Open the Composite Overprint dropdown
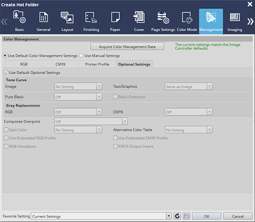This screenshot has width=255, height=222. 91,122
